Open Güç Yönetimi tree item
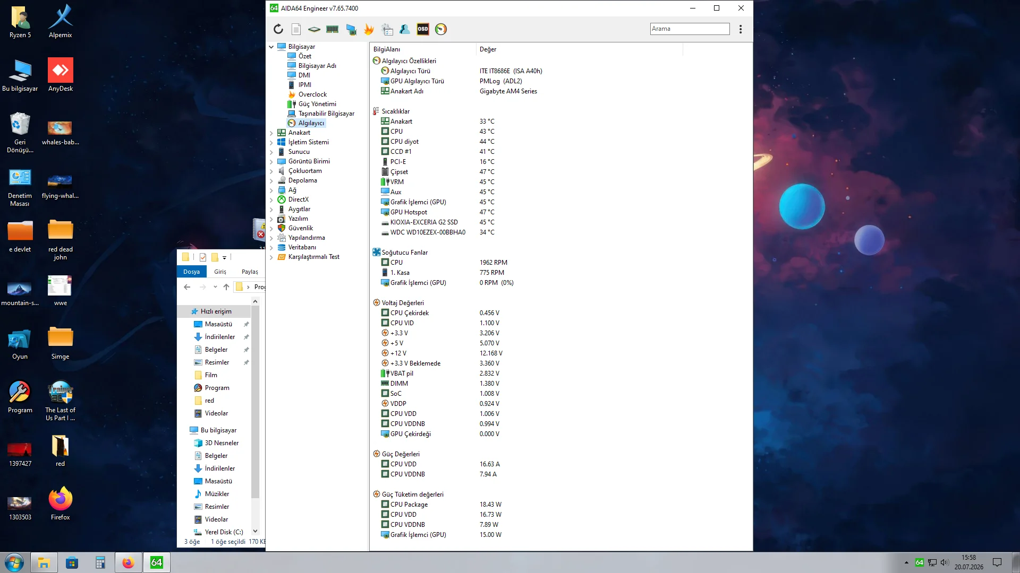1020x573 pixels. (x=317, y=104)
